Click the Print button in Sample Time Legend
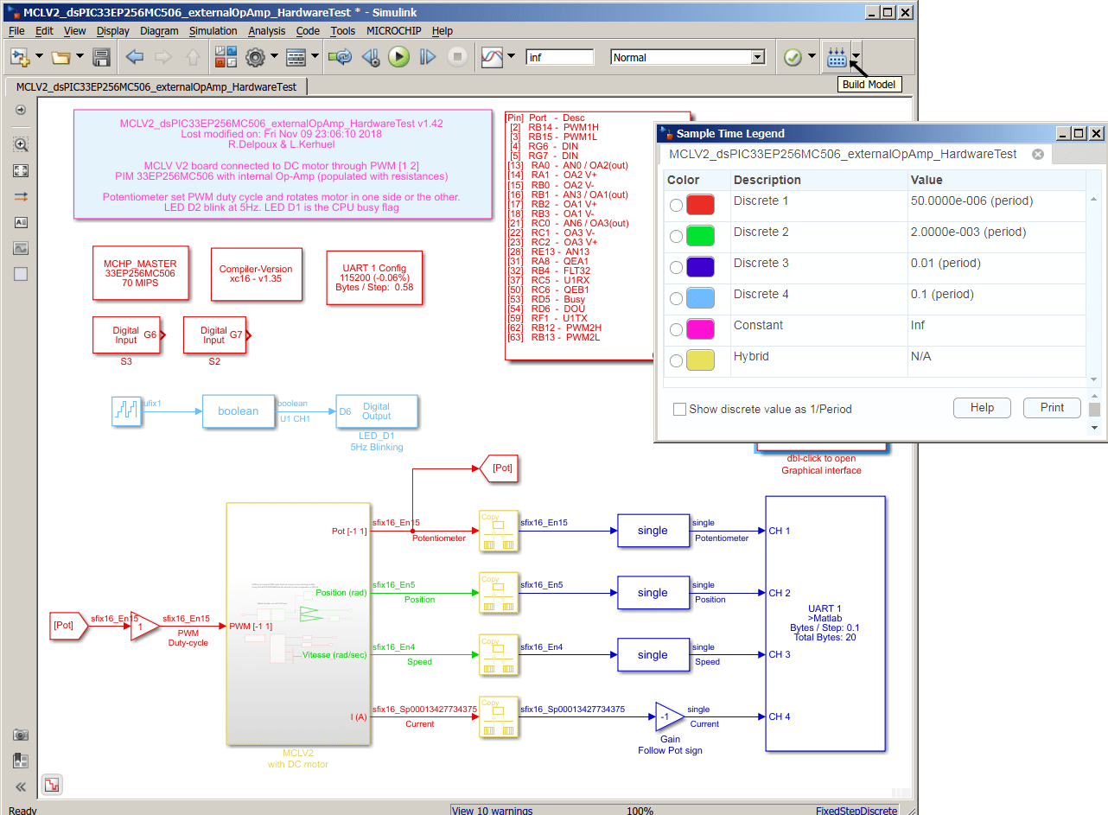1108x815 pixels. click(x=1052, y=407)
